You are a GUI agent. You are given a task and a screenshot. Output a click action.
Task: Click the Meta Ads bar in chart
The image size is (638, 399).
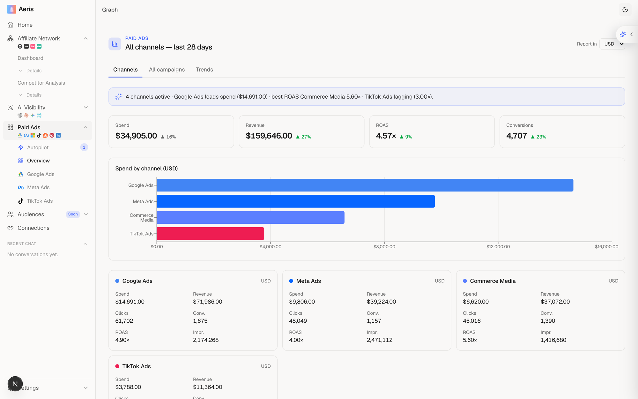point(296,201)
